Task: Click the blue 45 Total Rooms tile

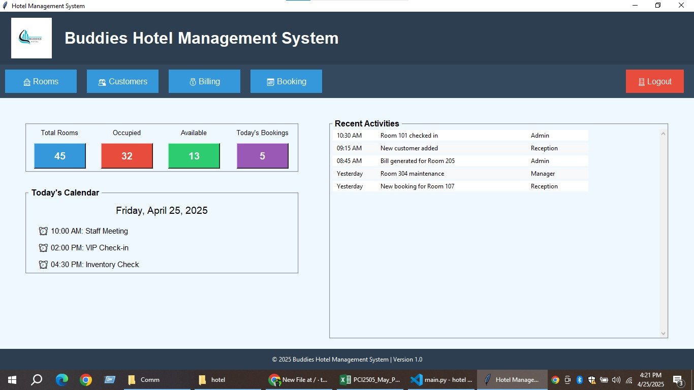Action: pyautogui.click(x=60, y=156)
